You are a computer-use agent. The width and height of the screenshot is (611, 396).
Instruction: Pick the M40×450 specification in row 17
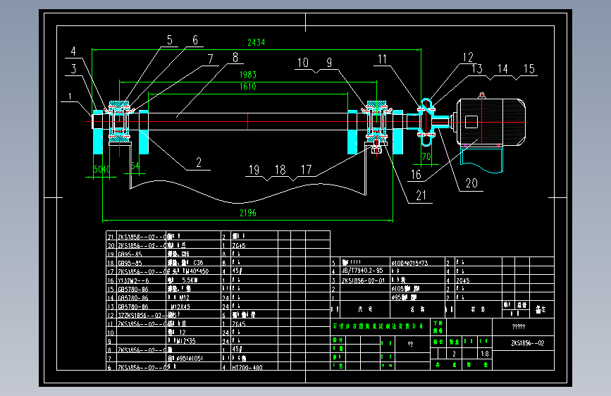[196, 271]
